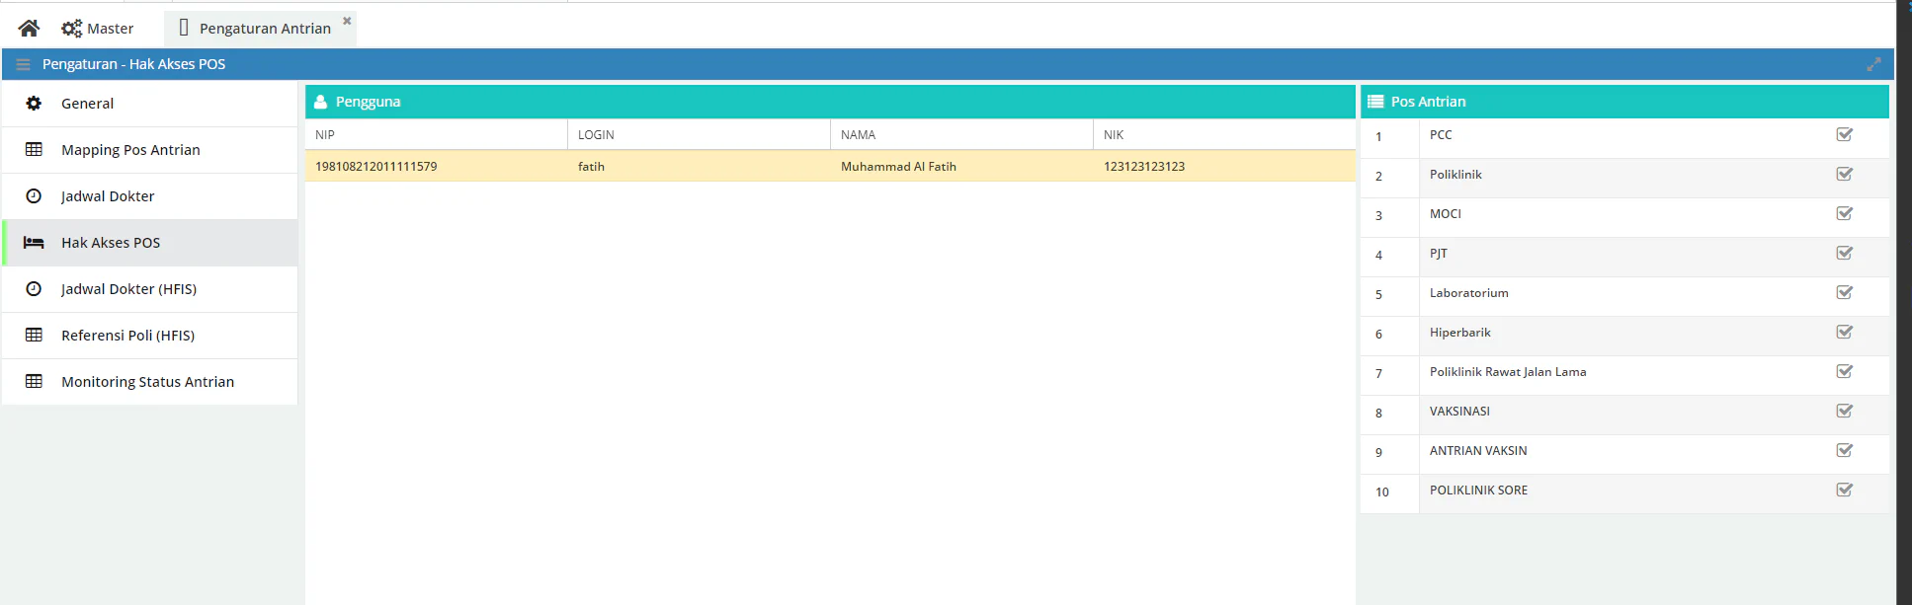
Task: Select NIK 123123123123 cell
Action: click(1224, 167)
